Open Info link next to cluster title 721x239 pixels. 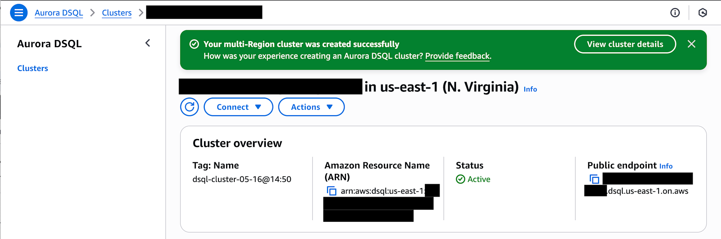[x=530, y=89]
